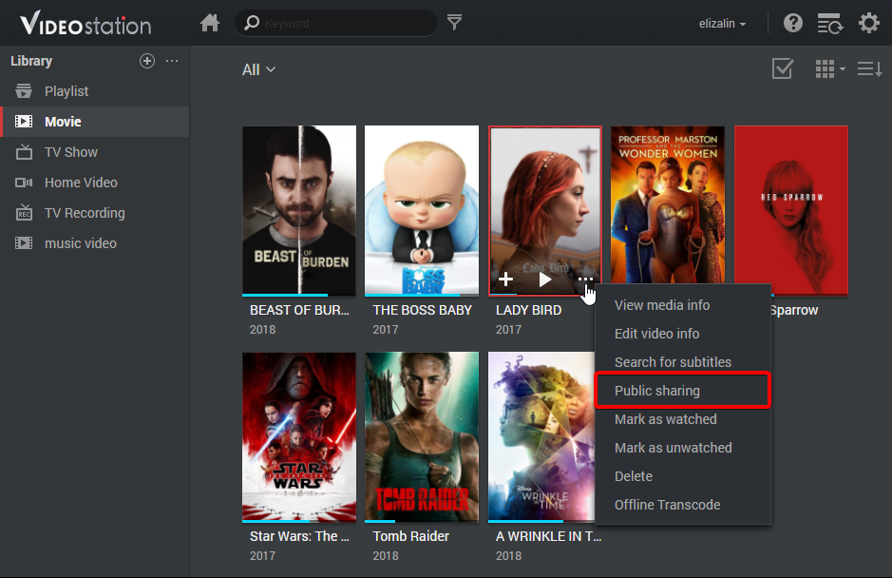Open the elizalin user menu
Image resolution: width=892 pixels, height=578 pixels.
722,24
